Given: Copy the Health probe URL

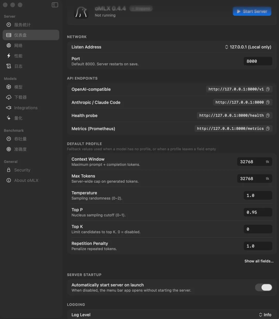Looking at the screenshot, I should pyautogui.click(x=268, y=115).
